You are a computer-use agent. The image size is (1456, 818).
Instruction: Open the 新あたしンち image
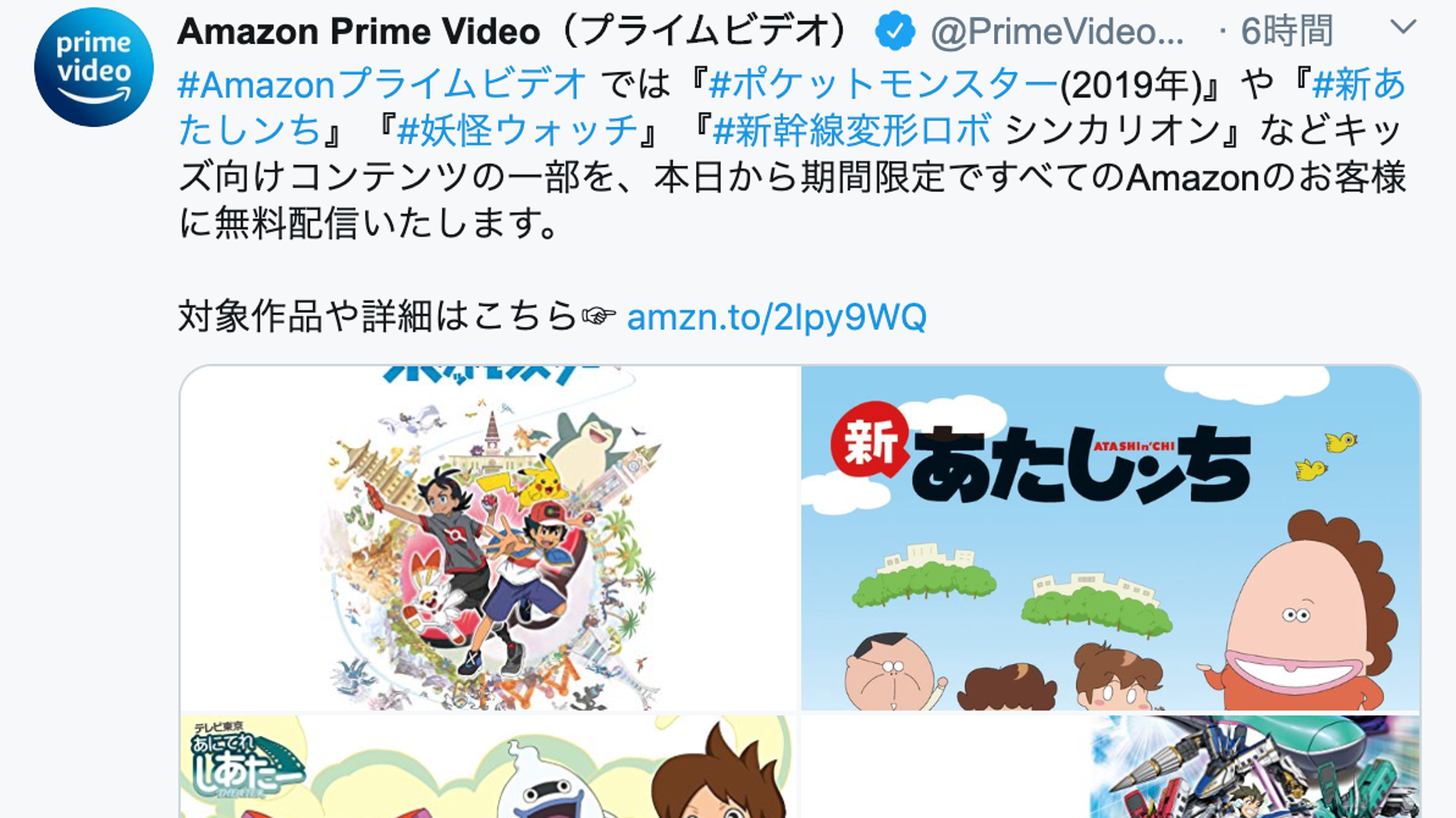tap(1110, 538)
